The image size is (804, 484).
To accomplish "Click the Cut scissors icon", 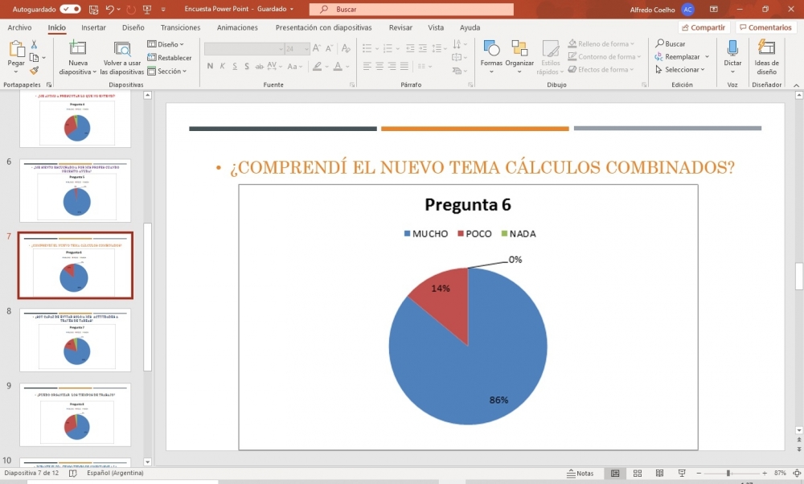I will click(x=35, y=44).
